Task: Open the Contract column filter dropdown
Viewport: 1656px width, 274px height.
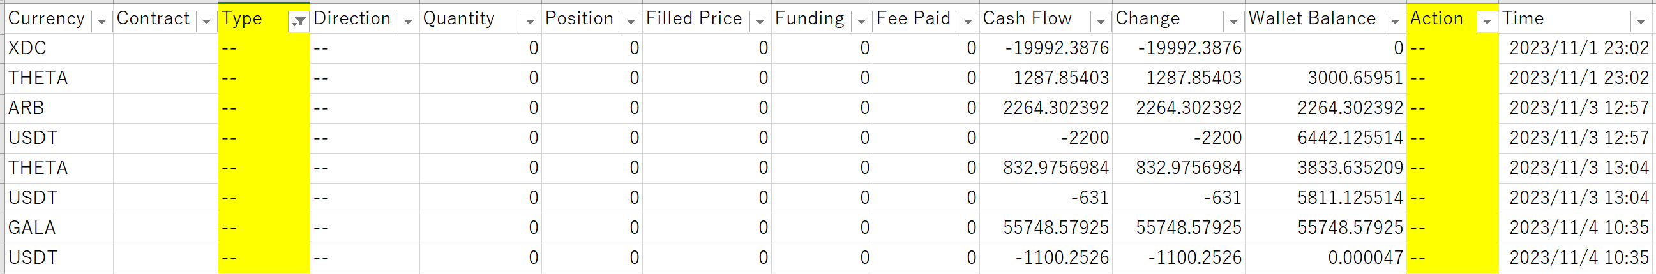Action: click(206, 22)
